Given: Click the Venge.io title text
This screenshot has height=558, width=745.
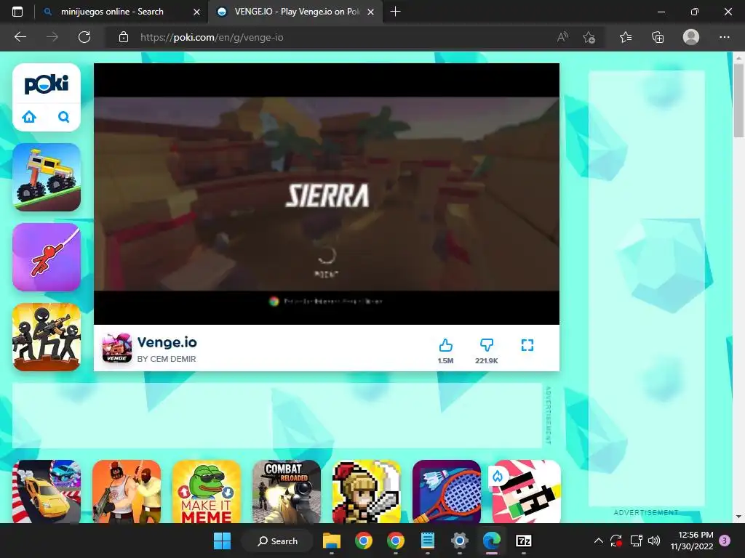Looking at the screenshot, I should coord(167,342).
